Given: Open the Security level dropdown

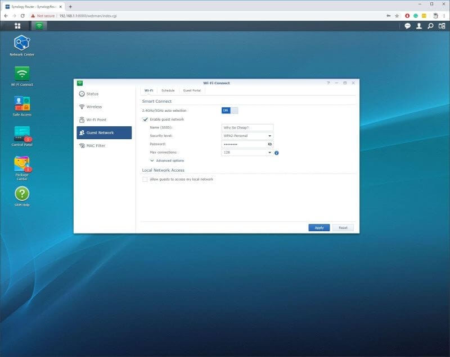Looking at the screenshot, I should 269,135.
